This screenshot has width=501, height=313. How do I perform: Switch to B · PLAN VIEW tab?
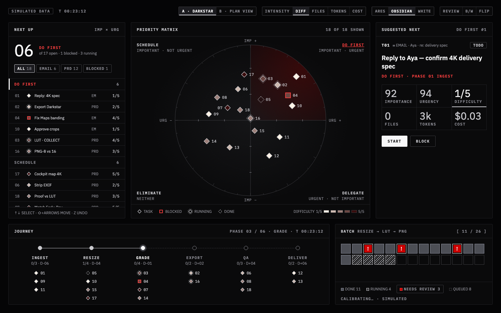pyautogui.click(x=236, y=11)
